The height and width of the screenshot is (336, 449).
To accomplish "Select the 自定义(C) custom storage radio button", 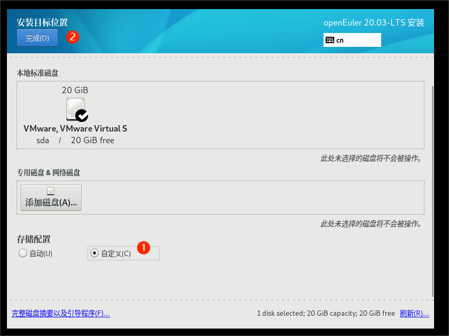I will pos(94,253).
